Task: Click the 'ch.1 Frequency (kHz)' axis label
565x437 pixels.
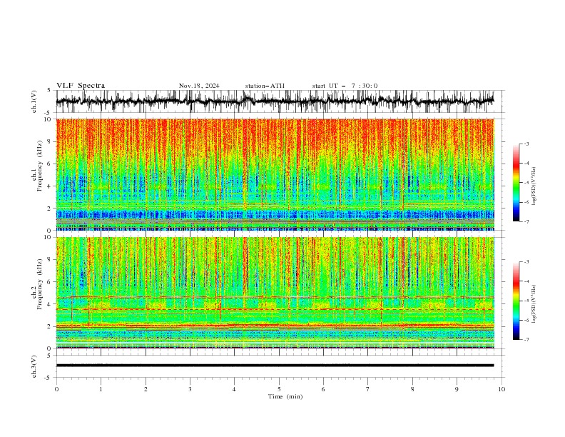Action: point(37,166)
